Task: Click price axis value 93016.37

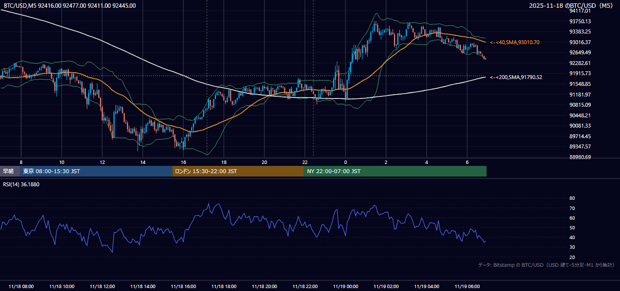Action: click(x=580, y=42)
